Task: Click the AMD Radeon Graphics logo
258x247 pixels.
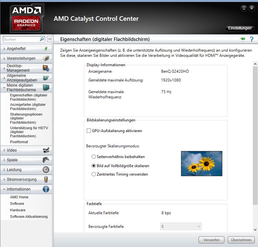Action: point(27,18)
